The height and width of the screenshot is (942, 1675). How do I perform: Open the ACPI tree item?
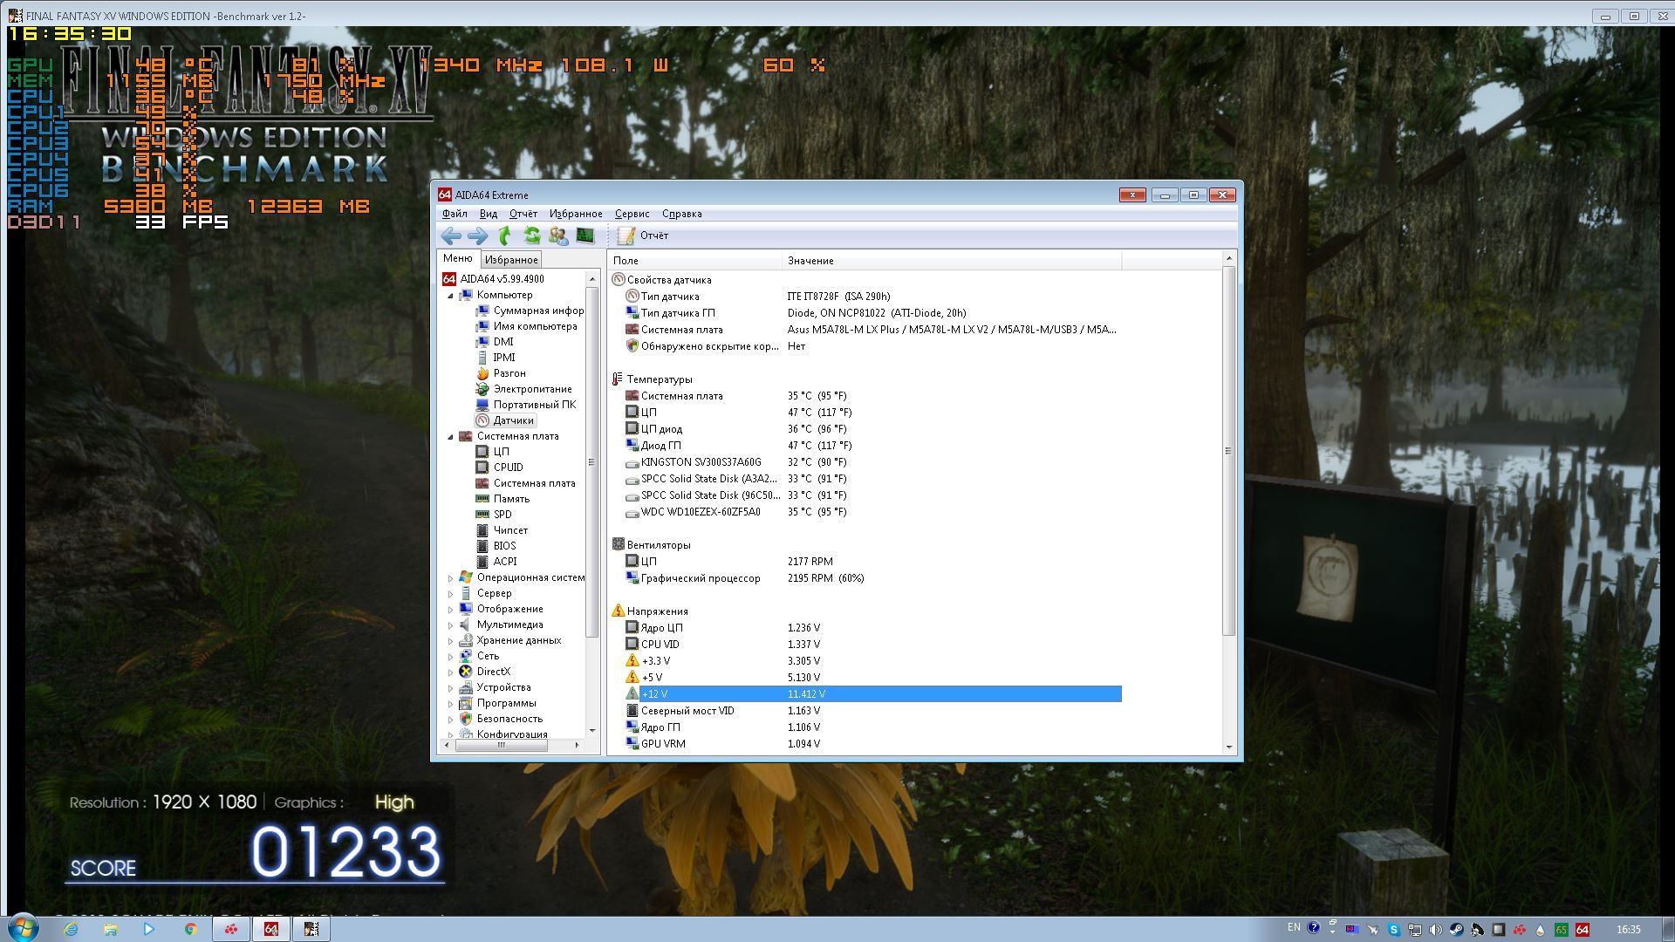pyautogui.click(x=504, y=562)
